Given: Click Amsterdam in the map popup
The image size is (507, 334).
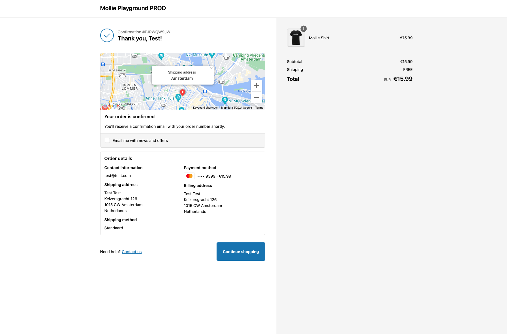Looking at the screenshot, I should point(182,78).
